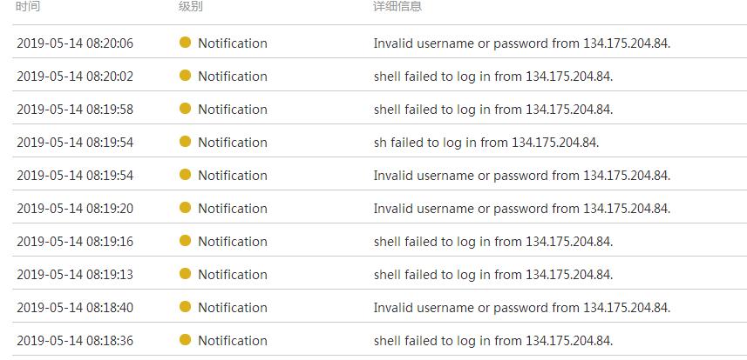Open the Invalid username message at 08:19:20

point(521,209)
